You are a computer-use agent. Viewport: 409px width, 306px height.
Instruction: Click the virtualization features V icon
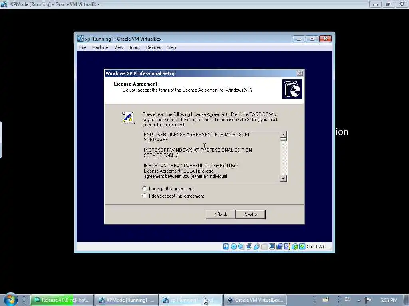[x=287, y=246]
